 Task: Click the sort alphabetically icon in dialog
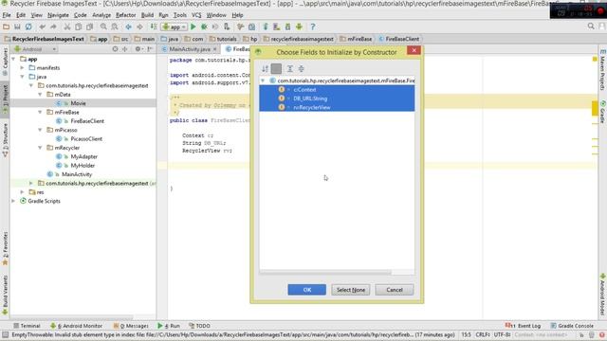pyautogui.click(x=266, y=69)
